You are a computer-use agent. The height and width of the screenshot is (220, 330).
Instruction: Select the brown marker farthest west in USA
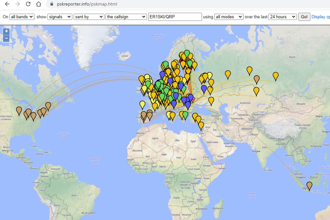pyautogui.click(x=19, y=111)
